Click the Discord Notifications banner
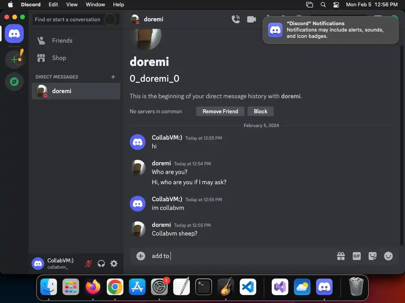This screenshot has width=405, height=303. tap(330, 30)
